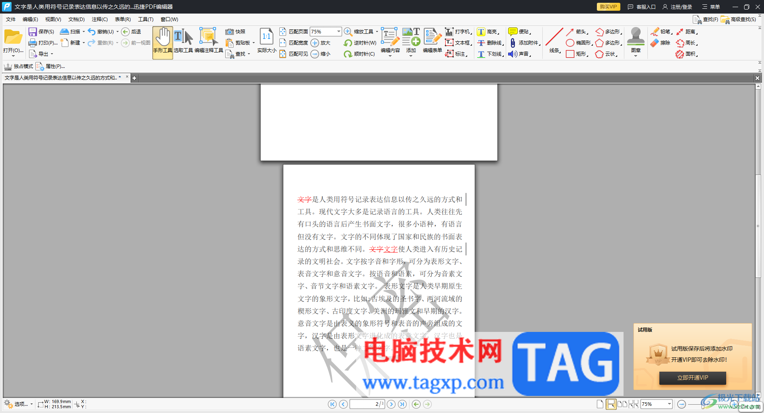
Task: Select the Eraser tool 擦除
Action: click(661, 43)
